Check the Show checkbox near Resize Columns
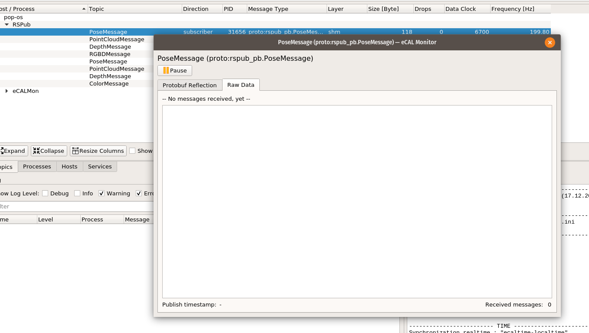The height and width of the screenshot is (333, 589). [x=132, y=151]
